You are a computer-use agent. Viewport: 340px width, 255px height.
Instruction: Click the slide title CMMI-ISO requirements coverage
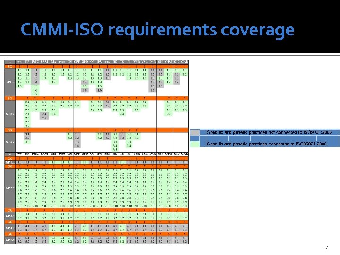pyautogui.click(x=157, y=30)
